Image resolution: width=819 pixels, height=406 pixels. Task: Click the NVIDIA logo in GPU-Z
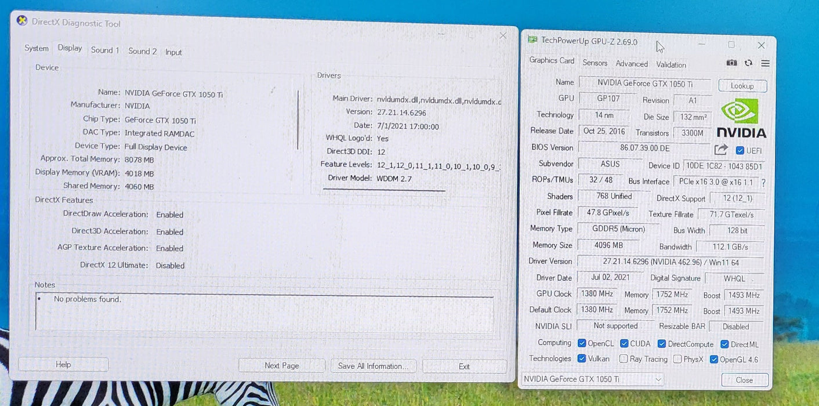point(741,119)
